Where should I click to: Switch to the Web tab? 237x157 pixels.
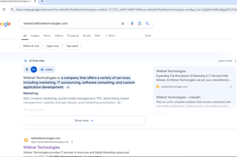tap(98, 36)
